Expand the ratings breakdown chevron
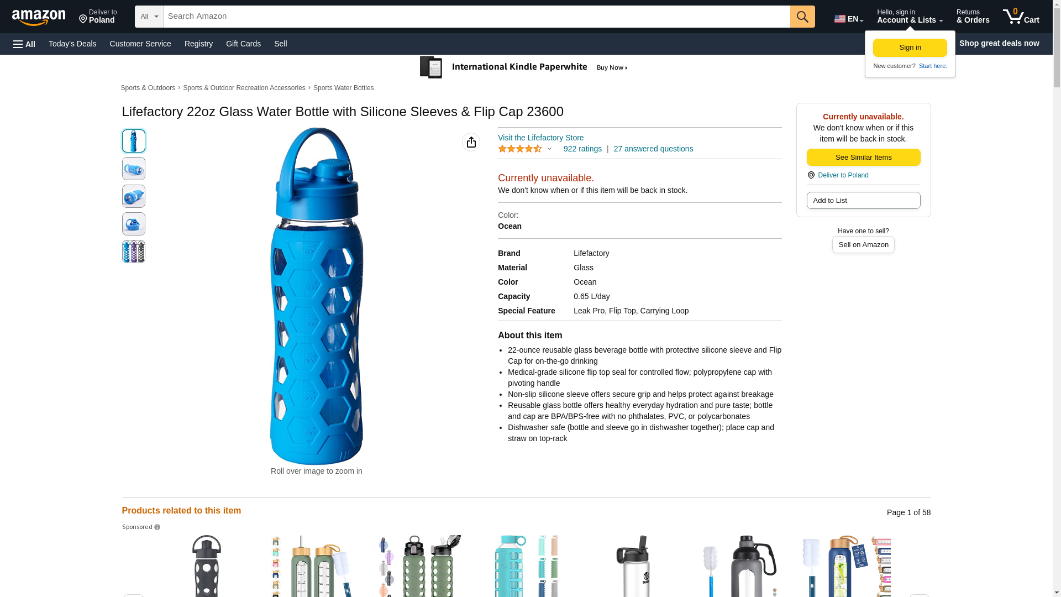 (x=549, y=149)
